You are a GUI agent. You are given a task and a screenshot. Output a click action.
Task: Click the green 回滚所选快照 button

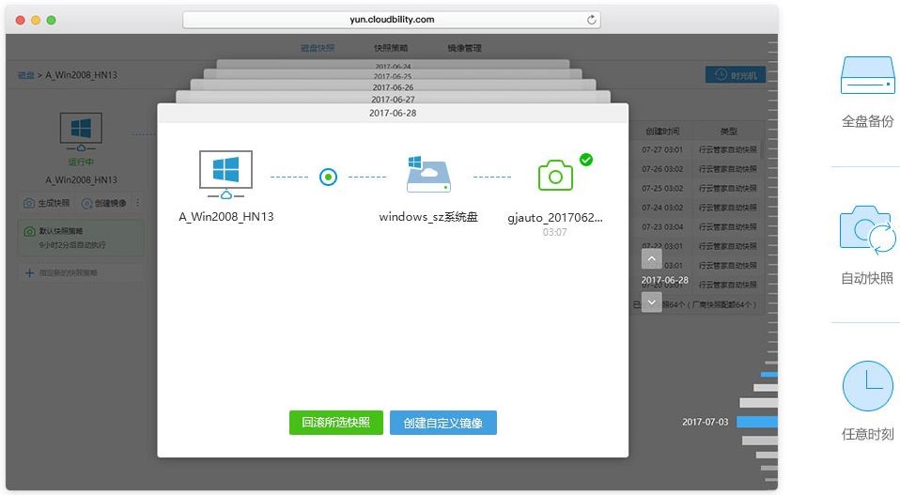[335, 423]
